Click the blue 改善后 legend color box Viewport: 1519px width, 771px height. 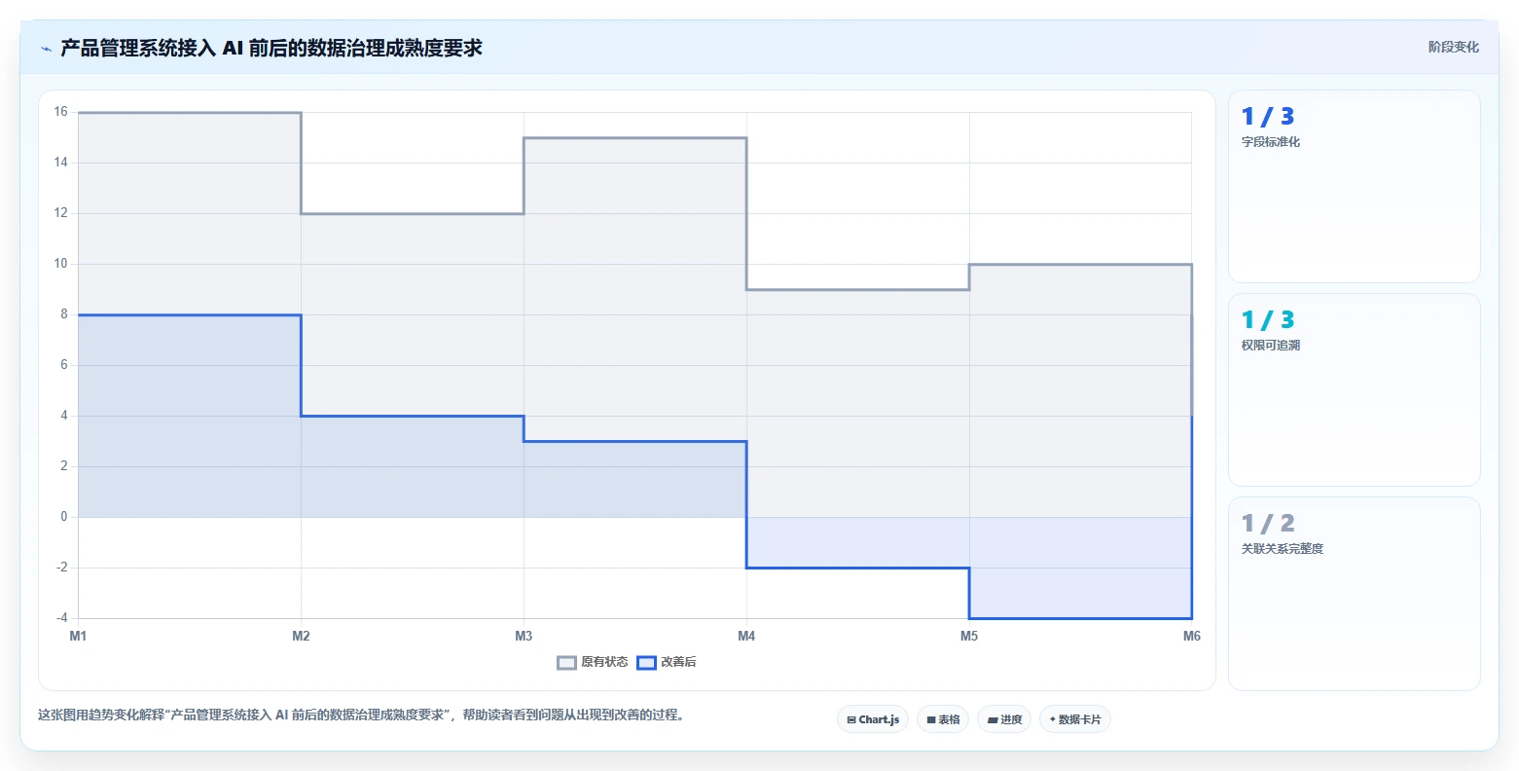[x=647, y=663]
